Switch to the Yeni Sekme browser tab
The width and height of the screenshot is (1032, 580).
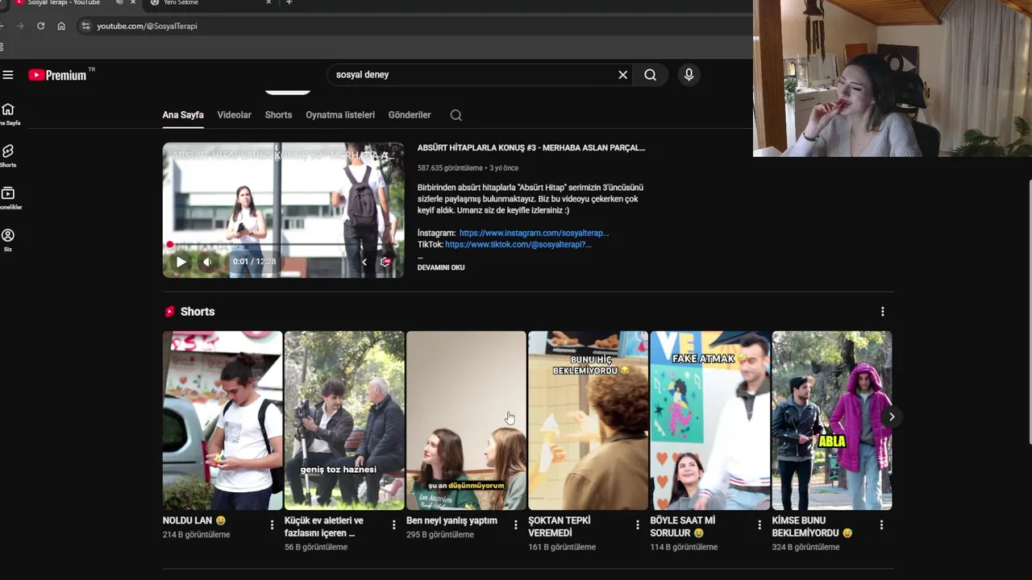click(x=210, y=3)
